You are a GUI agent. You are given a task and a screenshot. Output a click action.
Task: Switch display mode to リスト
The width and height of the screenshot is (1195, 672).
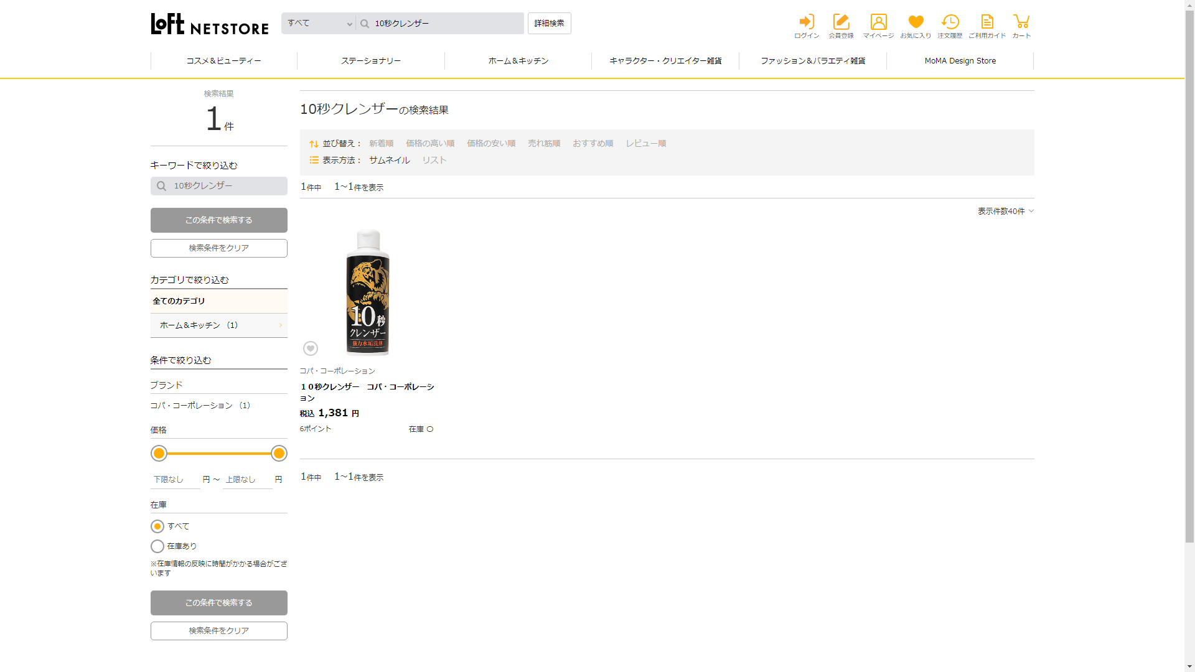(434, 161)
